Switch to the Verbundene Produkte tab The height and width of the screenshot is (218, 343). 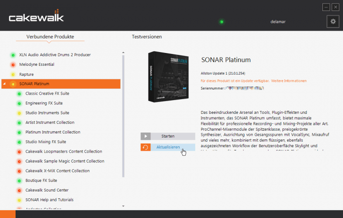[x=50, y=37]
